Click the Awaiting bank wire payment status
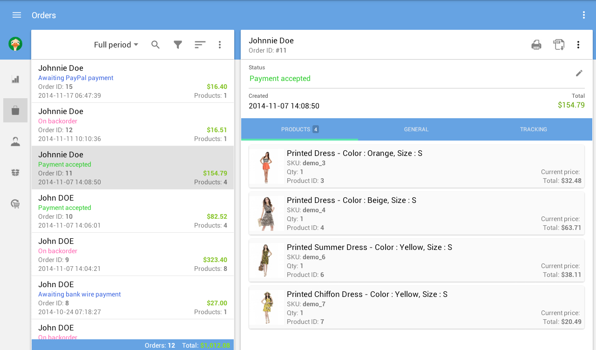 click(80, 294)
